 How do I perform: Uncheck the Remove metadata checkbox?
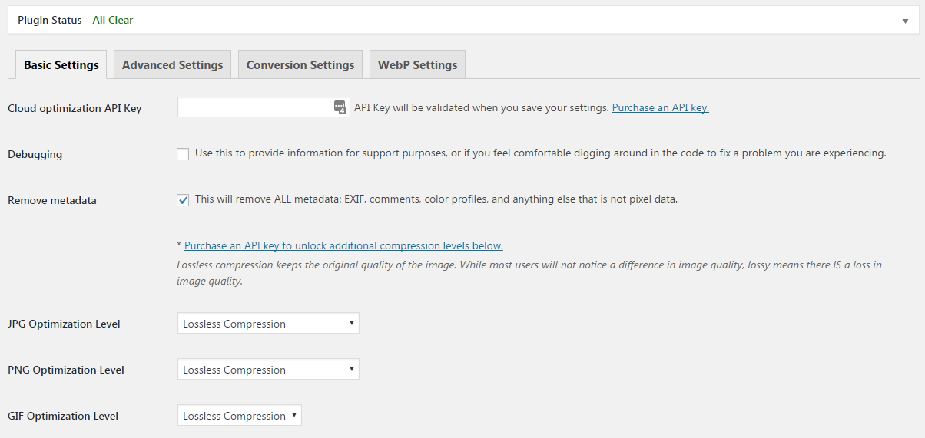[x=183, y=200]
